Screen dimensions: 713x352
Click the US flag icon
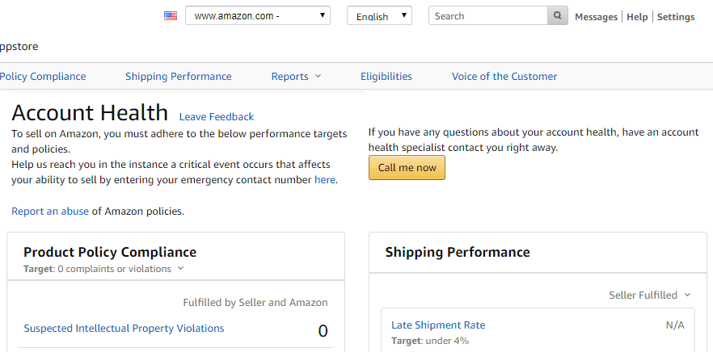click(171, 15)
